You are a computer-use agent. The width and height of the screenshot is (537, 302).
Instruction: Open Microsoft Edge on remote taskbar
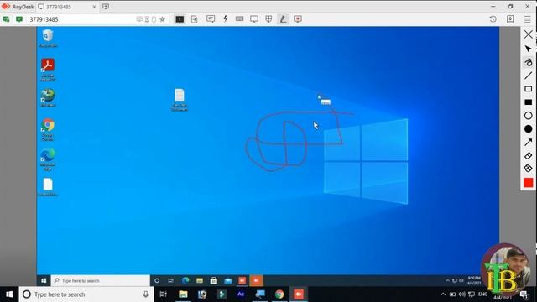click(185, 280)
